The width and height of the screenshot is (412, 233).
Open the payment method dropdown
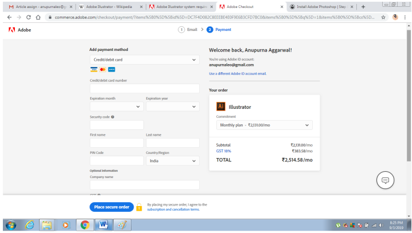pyautogui.click(x=145, y=60)
